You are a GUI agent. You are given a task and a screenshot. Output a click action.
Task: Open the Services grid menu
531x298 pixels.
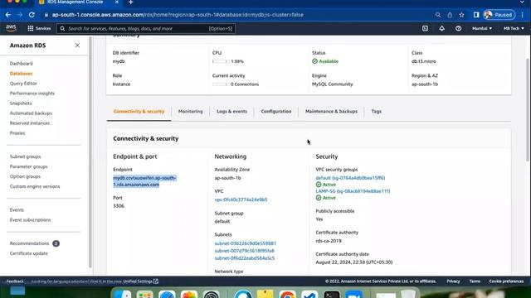click(x=39, y=28)
